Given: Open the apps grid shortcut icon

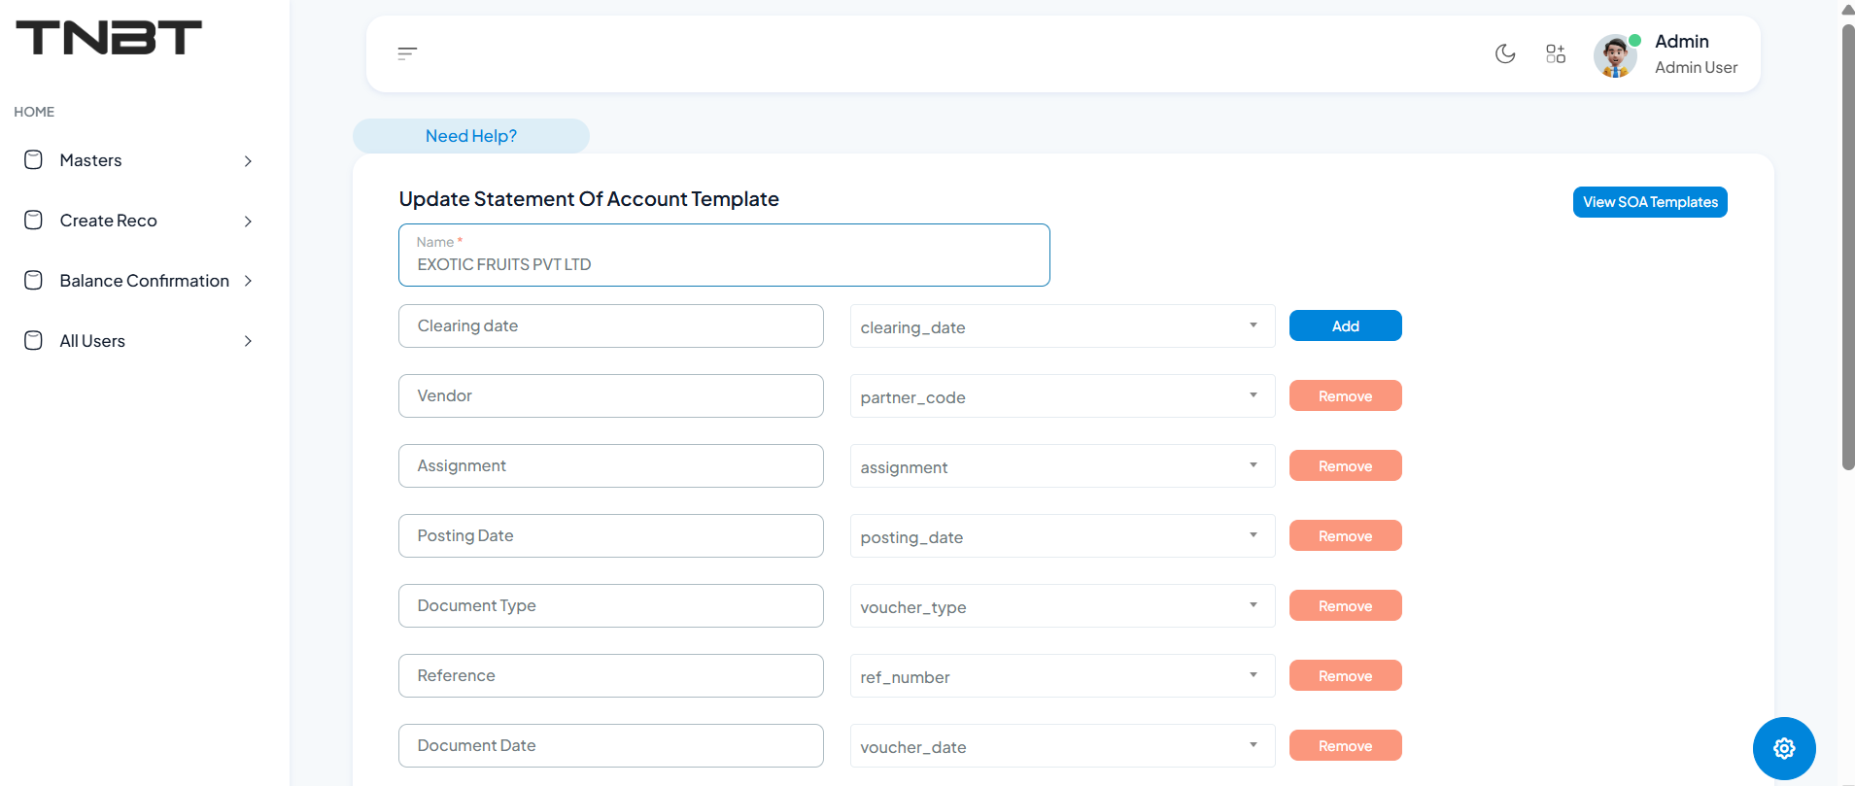Looking at the screenshot, I should (x=1556, y=53).
